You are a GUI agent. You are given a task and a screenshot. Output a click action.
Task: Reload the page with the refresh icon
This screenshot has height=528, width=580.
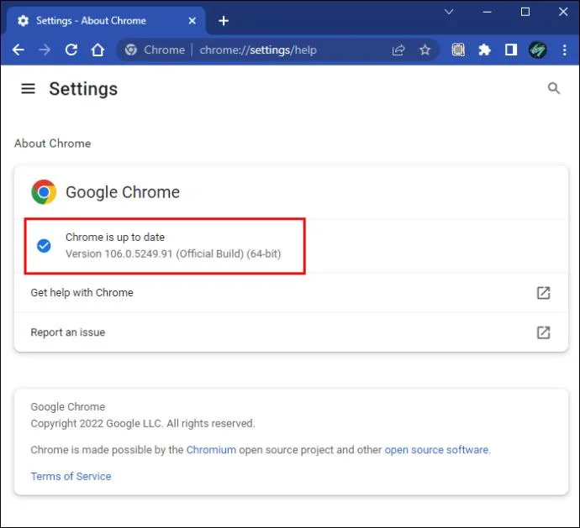point(71,50)
